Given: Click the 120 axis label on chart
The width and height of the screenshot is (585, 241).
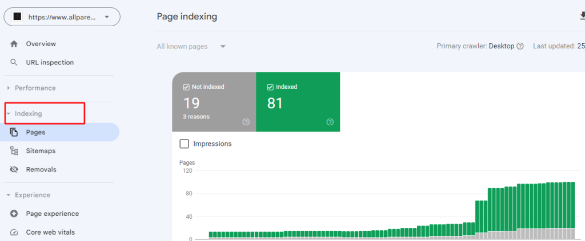Looking at the screenshot, I should tap(187, 171).
